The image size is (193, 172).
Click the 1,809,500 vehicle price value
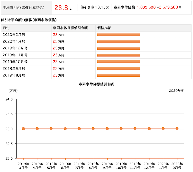146,7
